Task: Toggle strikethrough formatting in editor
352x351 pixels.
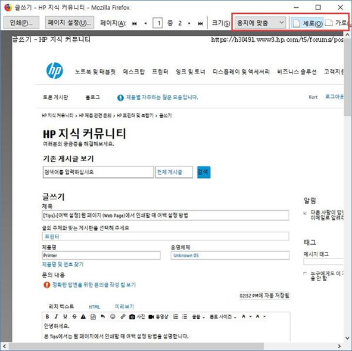Action: [74, 316]
